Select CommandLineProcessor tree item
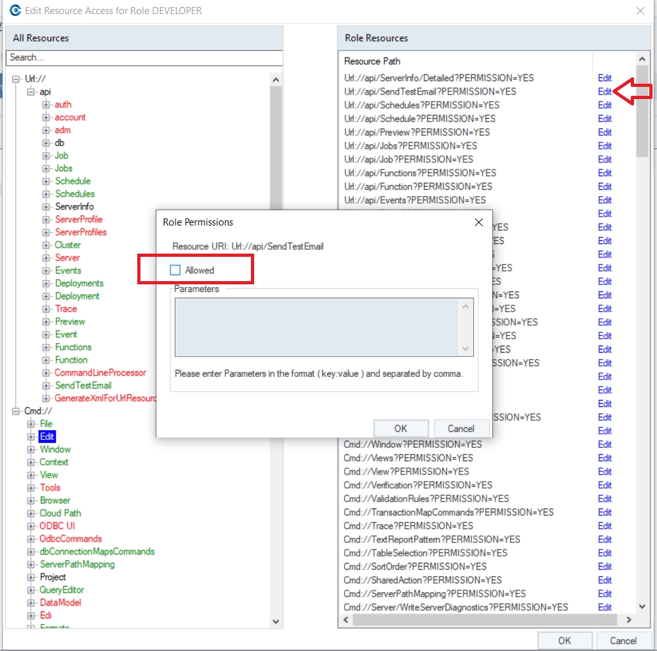Viewport: 657px width, 651px height. (100, 372)
